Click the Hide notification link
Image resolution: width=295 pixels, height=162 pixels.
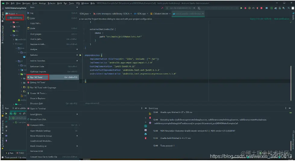(x=281, y=19)
